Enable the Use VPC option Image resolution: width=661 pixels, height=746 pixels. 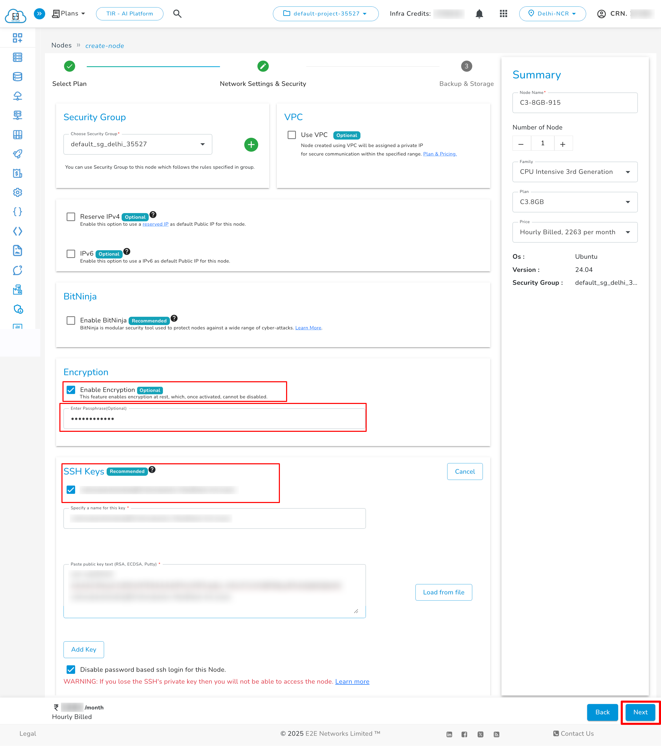(292, 135)
